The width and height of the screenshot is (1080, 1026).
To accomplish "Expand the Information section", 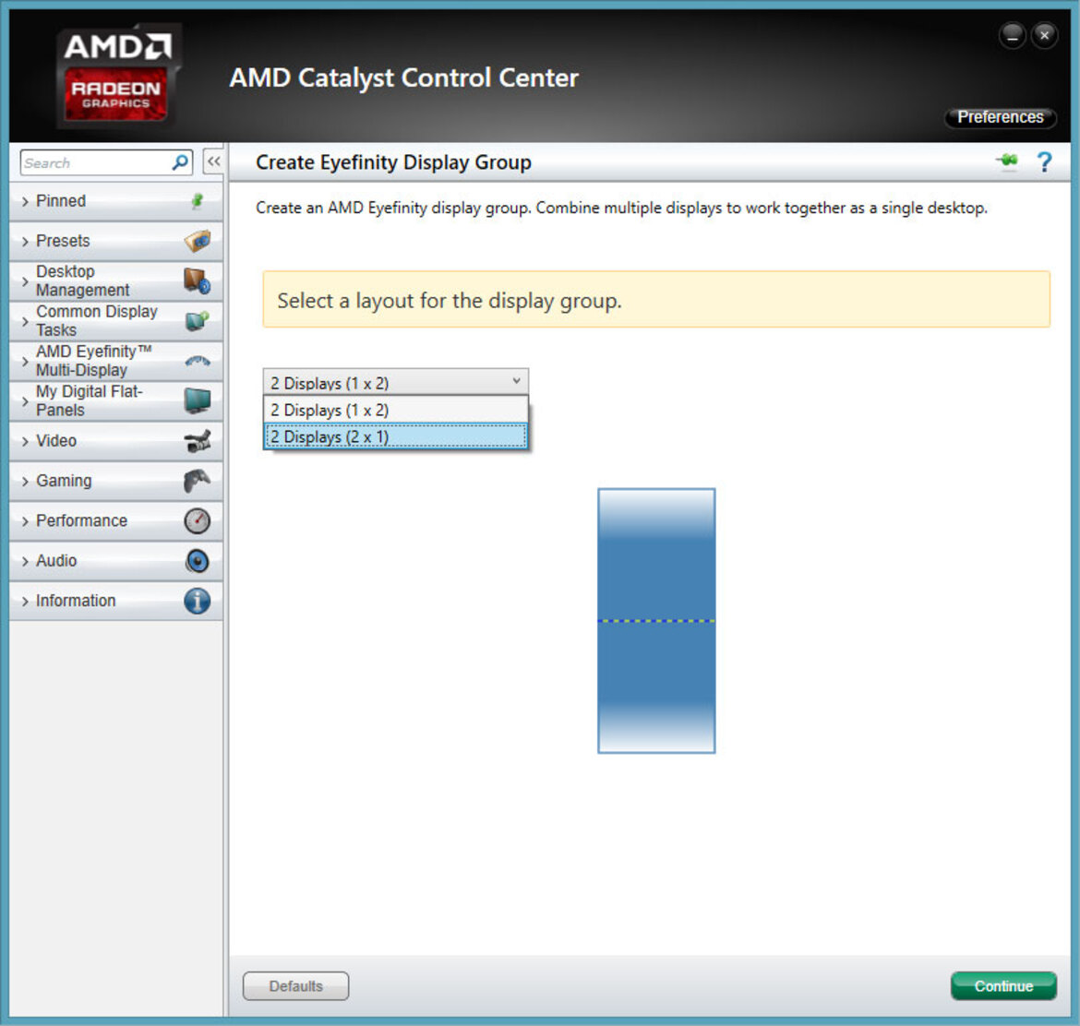I will click(x=115, y=601).
